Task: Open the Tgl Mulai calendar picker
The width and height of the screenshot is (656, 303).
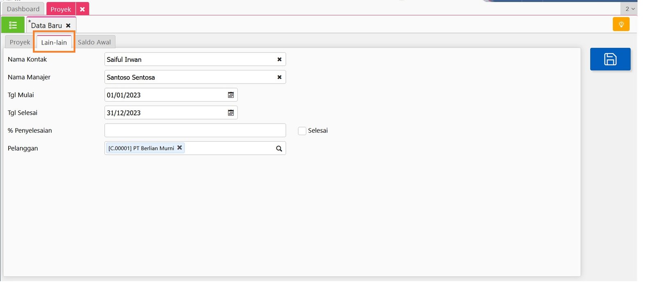Action: click(231, 95)
